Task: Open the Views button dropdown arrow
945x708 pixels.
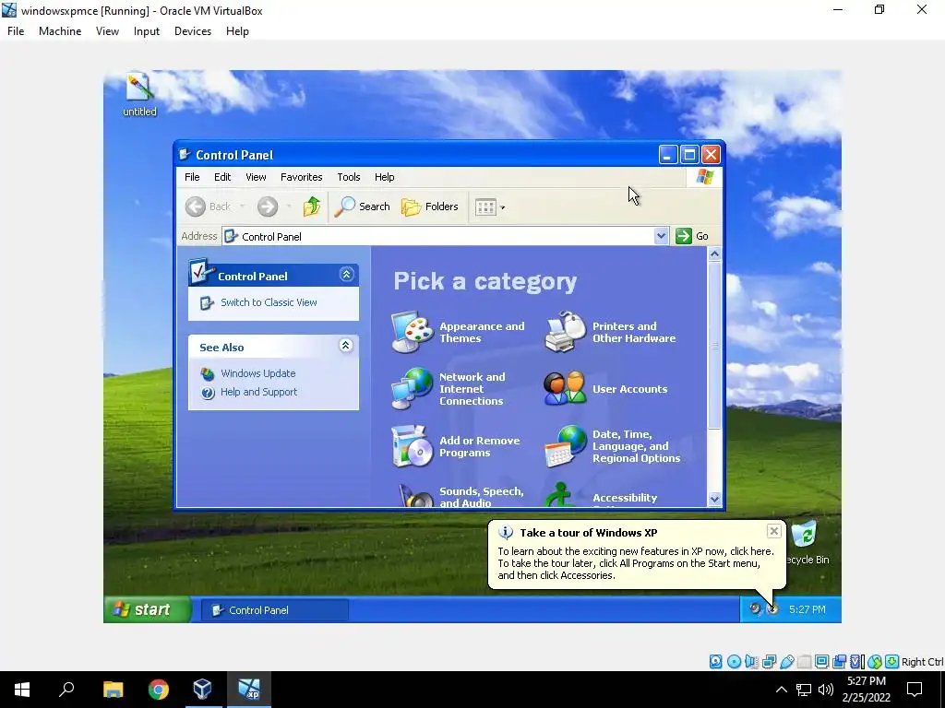Action: click(503, 207)
